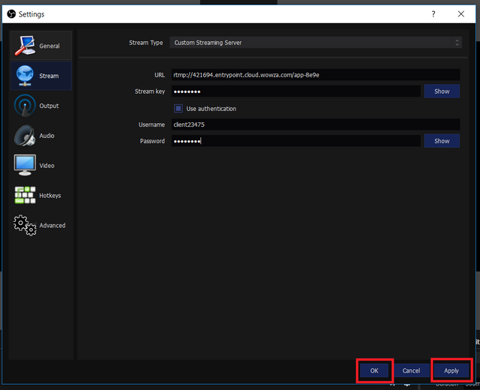Click the OBS logo in title bar
Image resolution: width=480 pixels, height=390 pixels.
[11, 14]
